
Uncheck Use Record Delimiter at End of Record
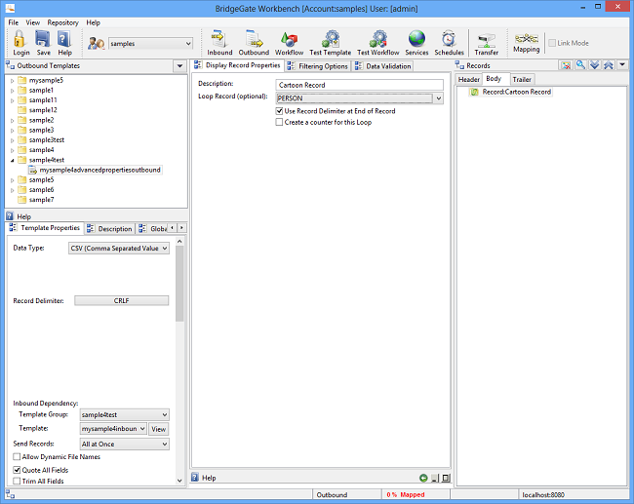coord(279,111)
